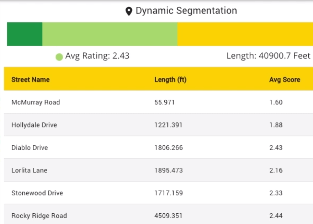
Task: Click the light green Avg Rating dot
Action: [x=59, y=57]
